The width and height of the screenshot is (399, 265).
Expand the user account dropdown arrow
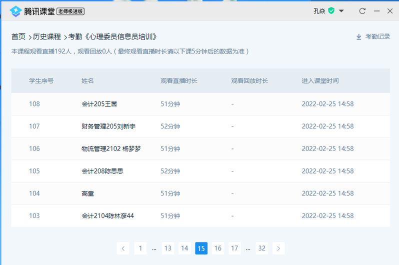coord(341,11)
